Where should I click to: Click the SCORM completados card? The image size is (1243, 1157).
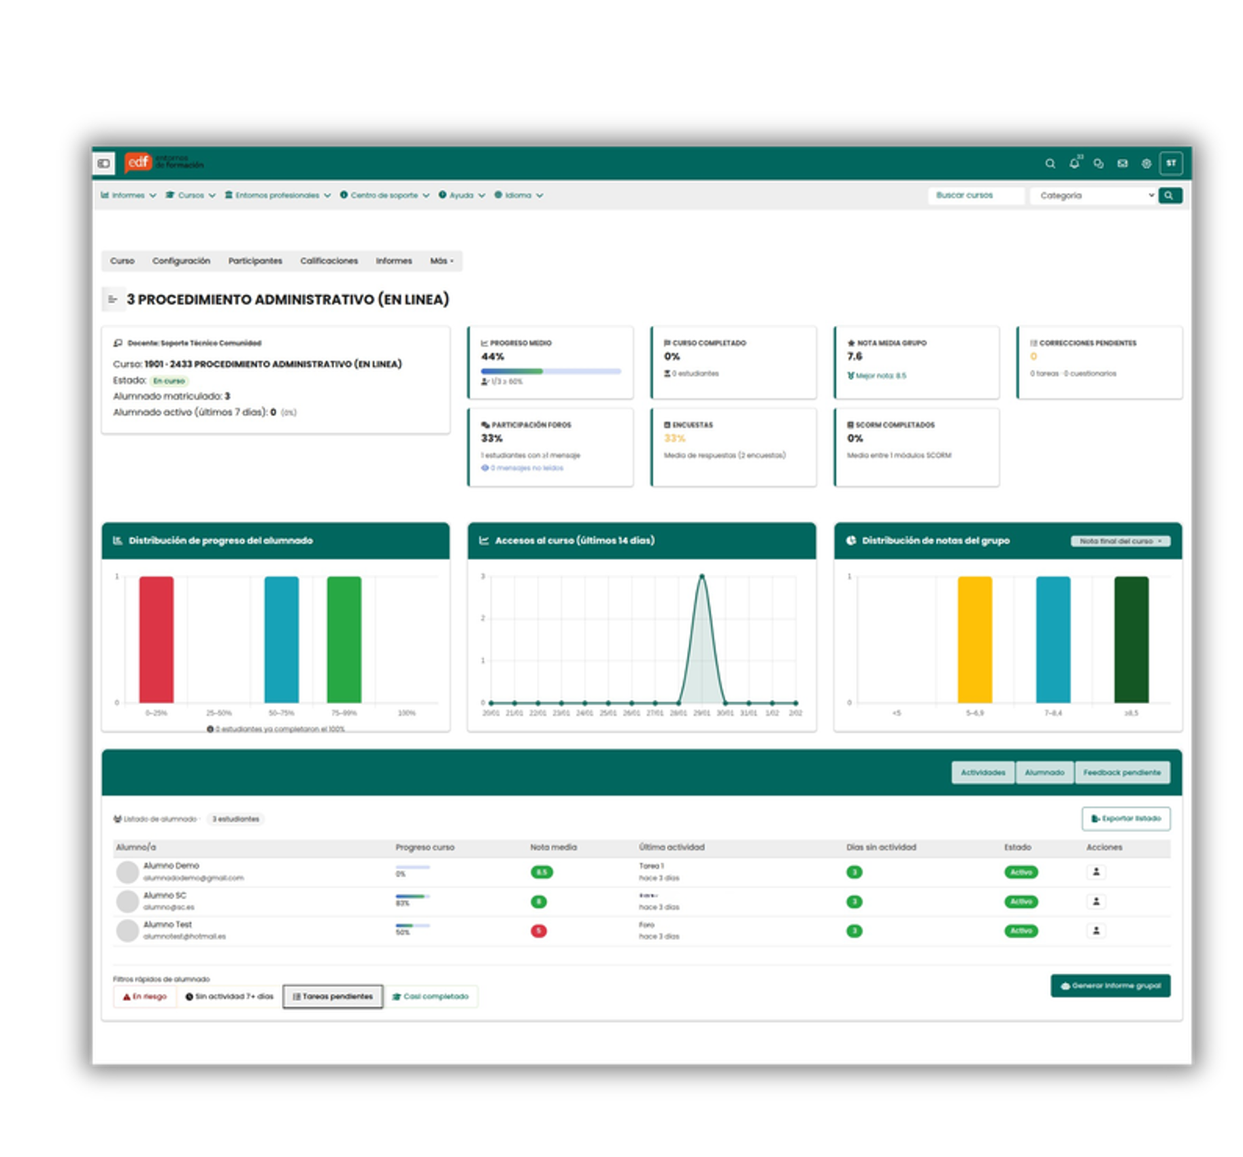tap(916, 447)
